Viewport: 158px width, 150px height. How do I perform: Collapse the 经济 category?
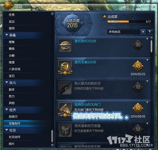tap(7, 110)
